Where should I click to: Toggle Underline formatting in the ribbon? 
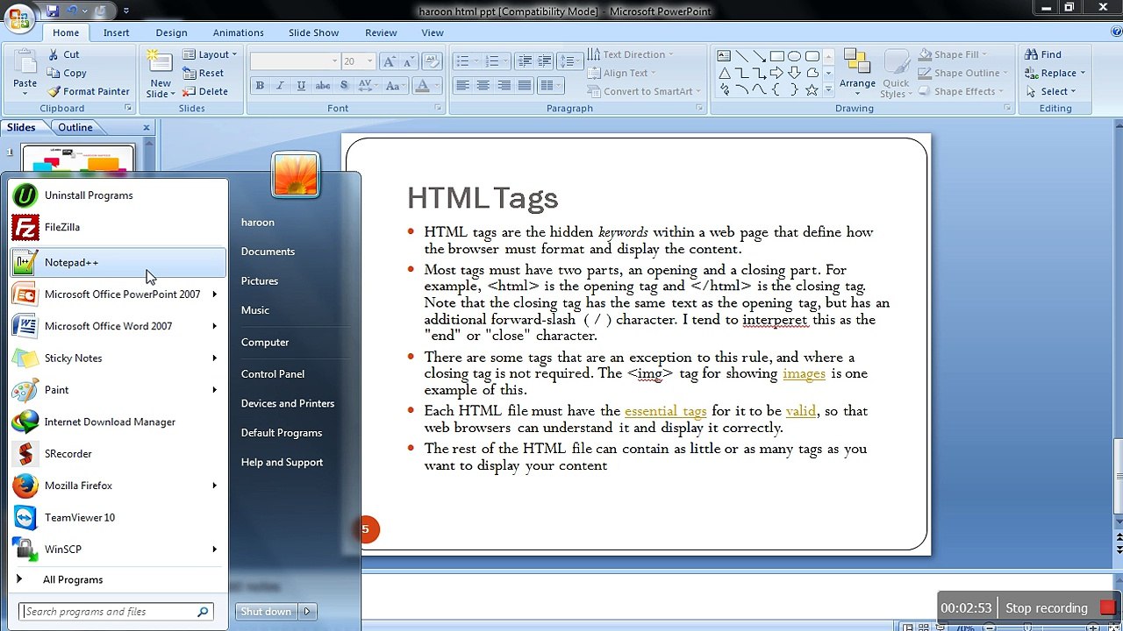(301, 85)
